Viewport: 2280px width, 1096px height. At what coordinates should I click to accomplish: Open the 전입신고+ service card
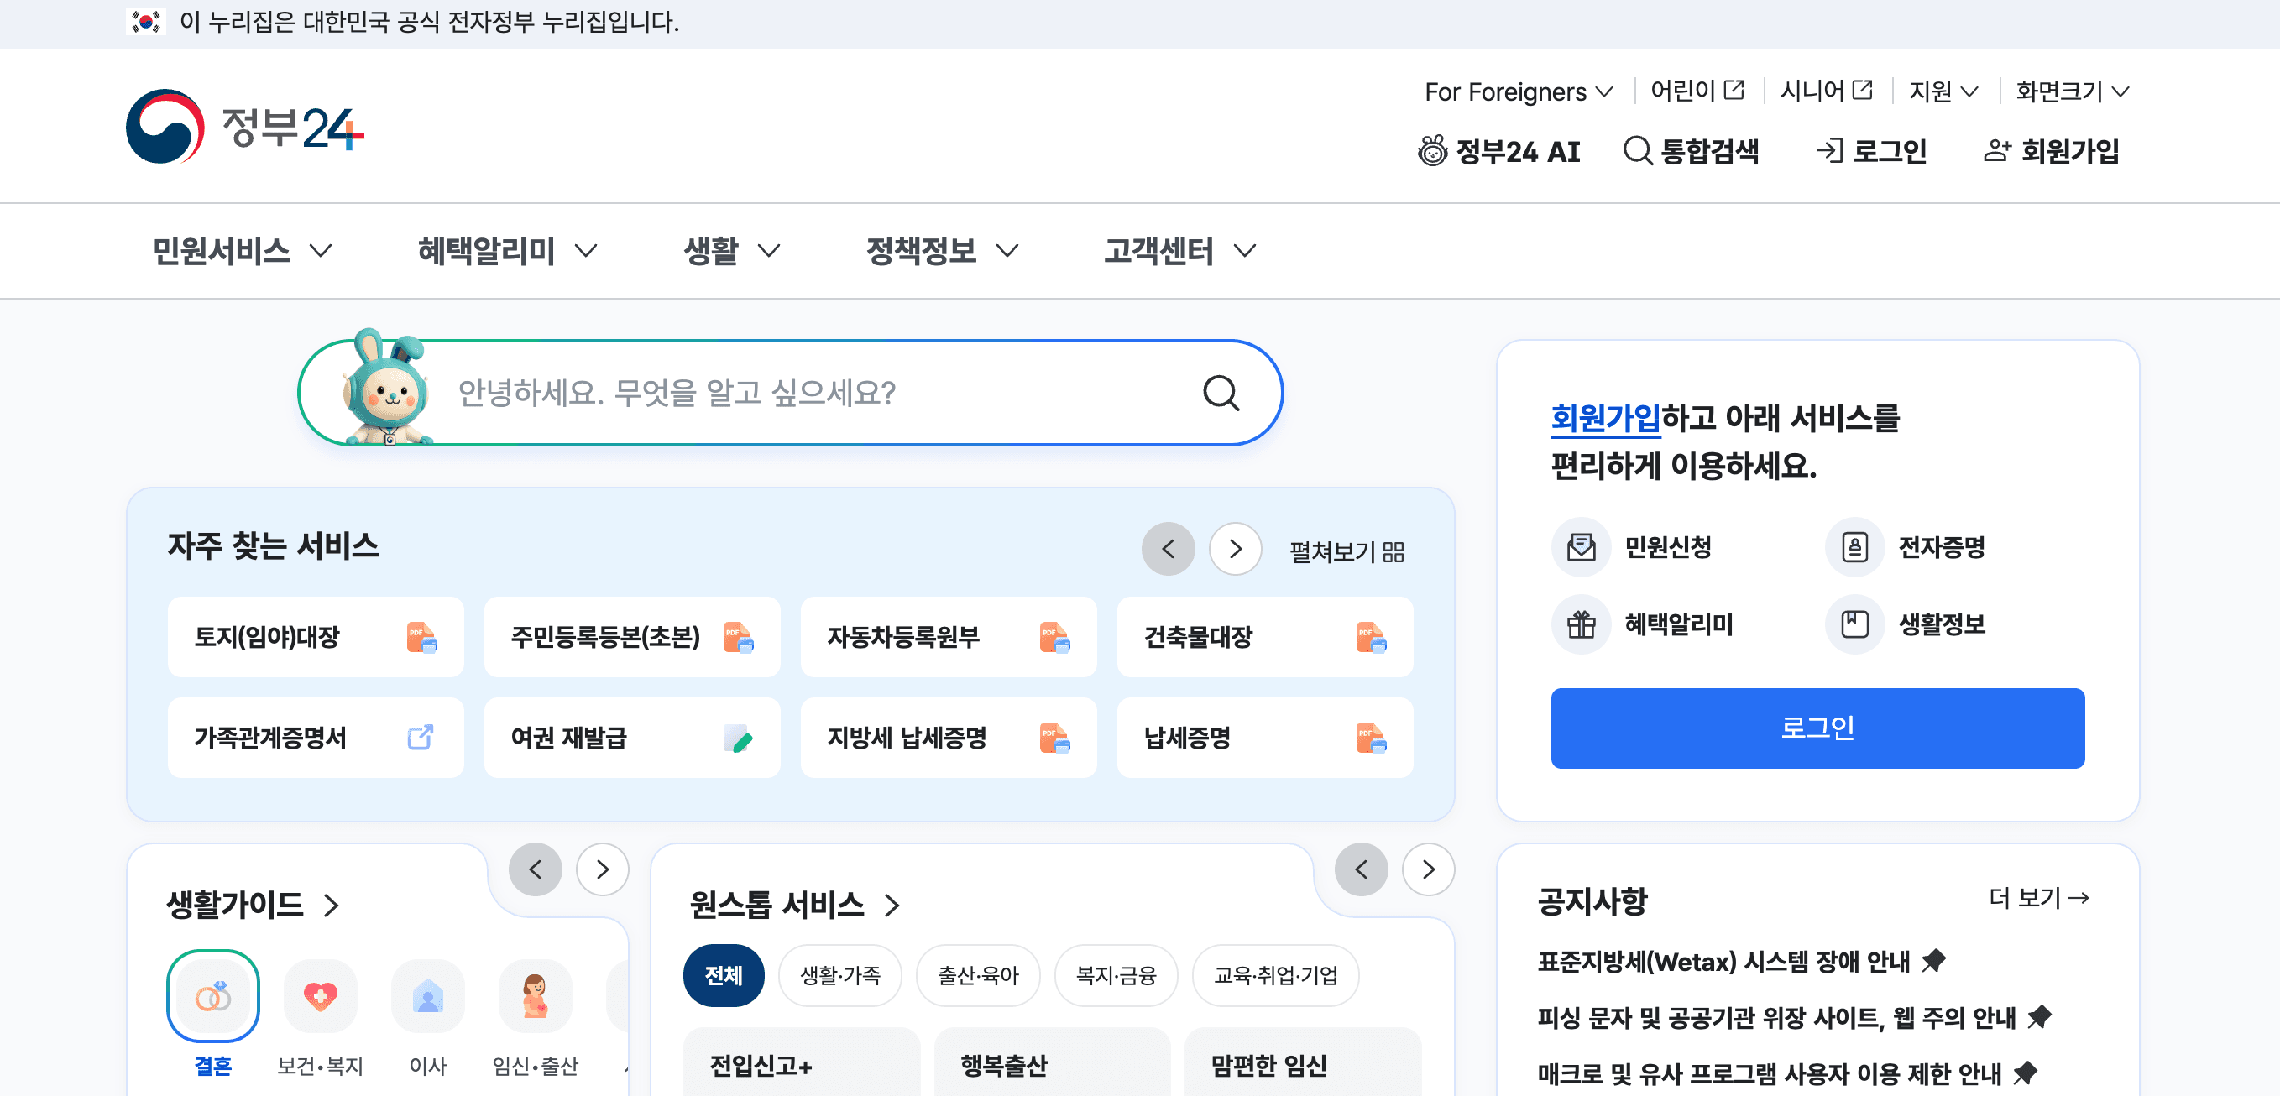pyautogui.click(x=802, y=1062)
